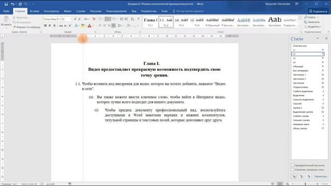Apply subscript formatting
This screenshot has width=331, height=186.
[x=66, y=25]
